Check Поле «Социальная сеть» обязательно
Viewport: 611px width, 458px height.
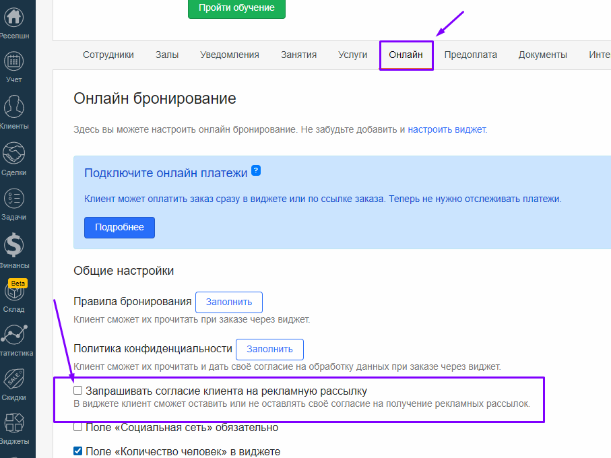(x=78, y=427)
